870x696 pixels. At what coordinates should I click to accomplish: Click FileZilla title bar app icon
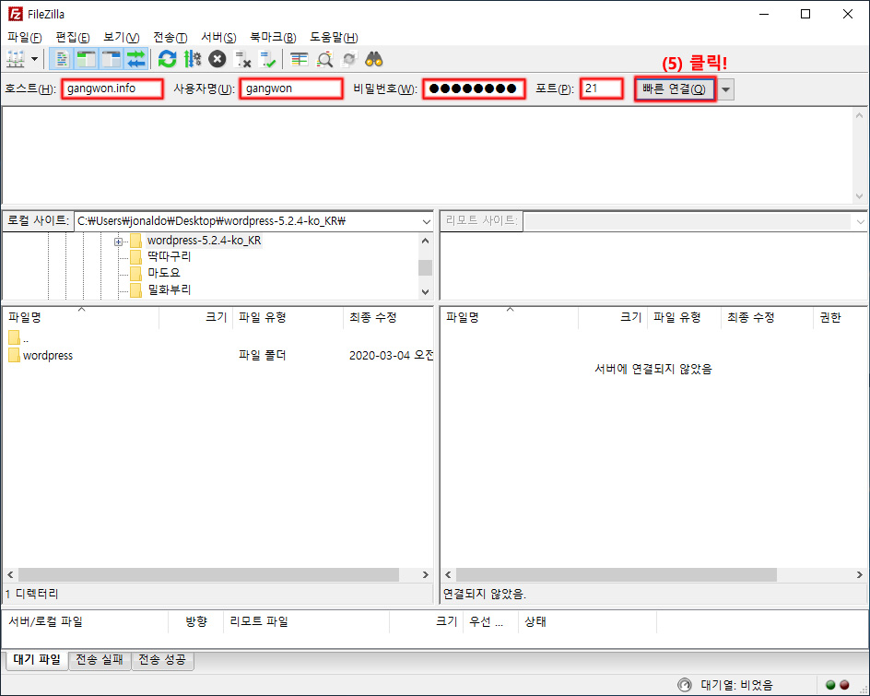(x=16, y=14)
